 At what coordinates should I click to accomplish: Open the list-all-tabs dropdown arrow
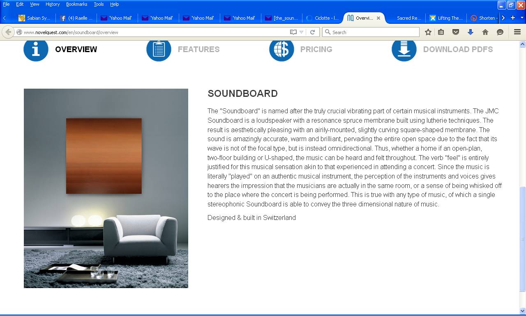click(522, 18)
